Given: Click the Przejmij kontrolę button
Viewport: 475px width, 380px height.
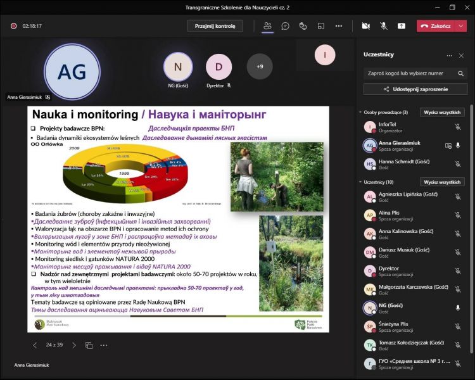Looking at the screenshot, I should click(x=215, y=26).
